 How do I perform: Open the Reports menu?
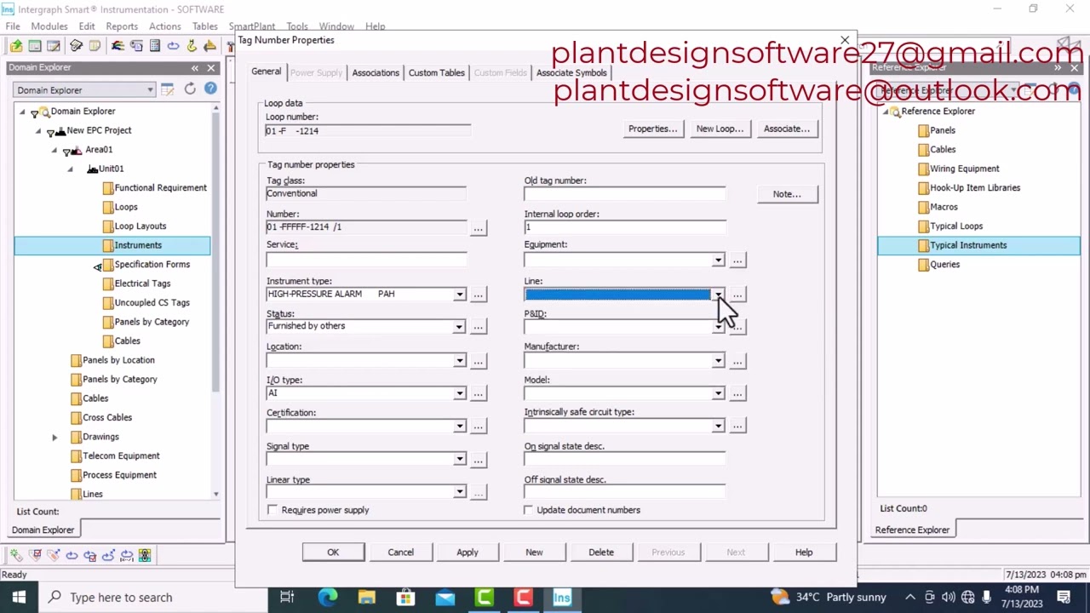[x=122, y=26]
